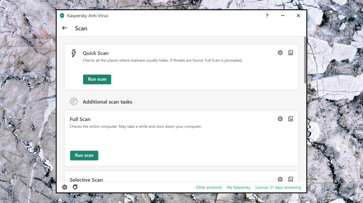
Task: Open Selective Scan settings gear
Action: [280, 179]
